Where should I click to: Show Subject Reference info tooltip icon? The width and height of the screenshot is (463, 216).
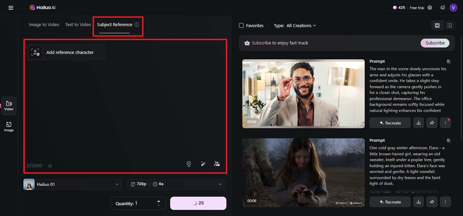(137, 24)
